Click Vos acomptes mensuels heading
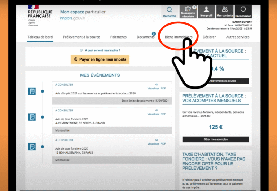 click(x=214, y=98)
